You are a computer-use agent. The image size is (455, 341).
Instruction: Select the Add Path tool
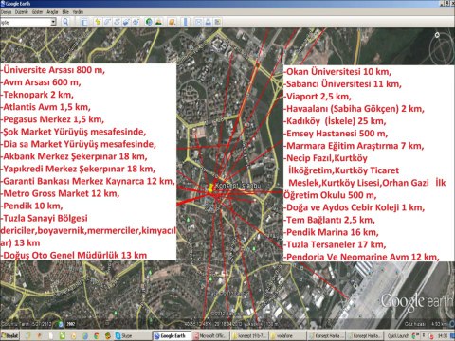coord(117,22)
